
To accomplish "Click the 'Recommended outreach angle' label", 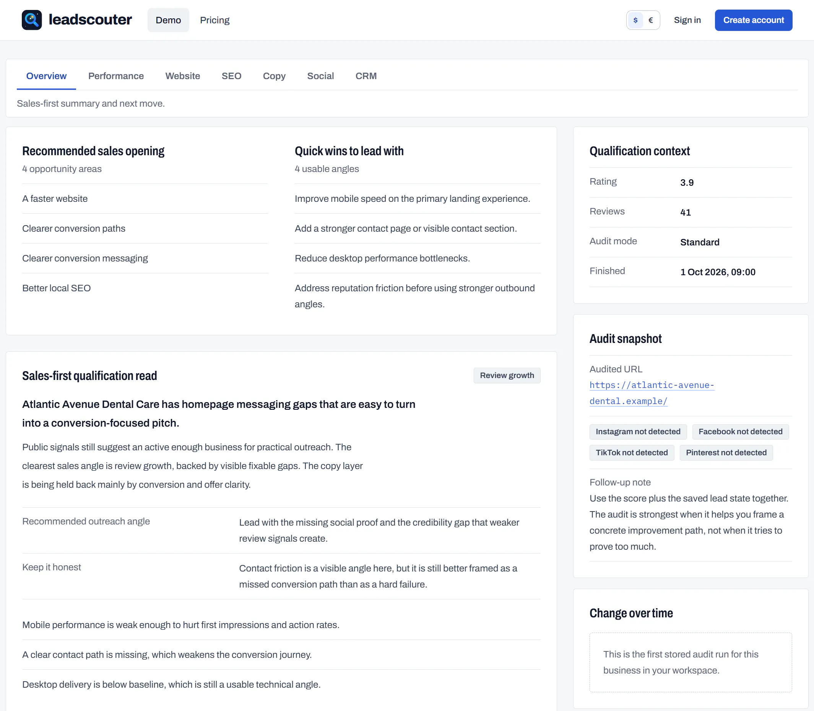I will [x=86, y=521].
